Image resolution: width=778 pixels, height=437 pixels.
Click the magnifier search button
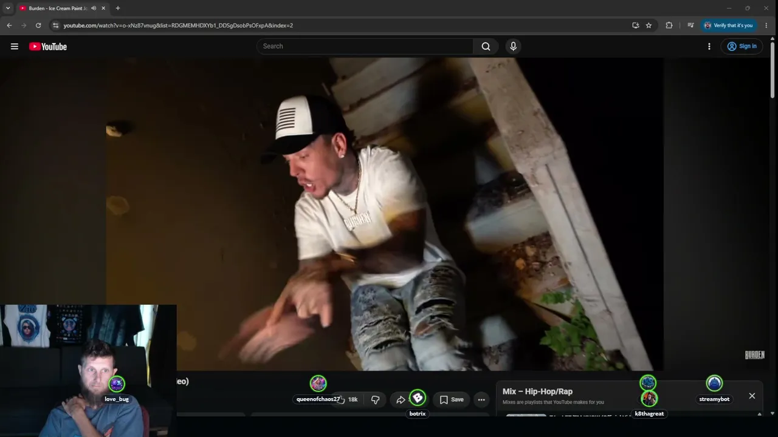coord(486,46)
